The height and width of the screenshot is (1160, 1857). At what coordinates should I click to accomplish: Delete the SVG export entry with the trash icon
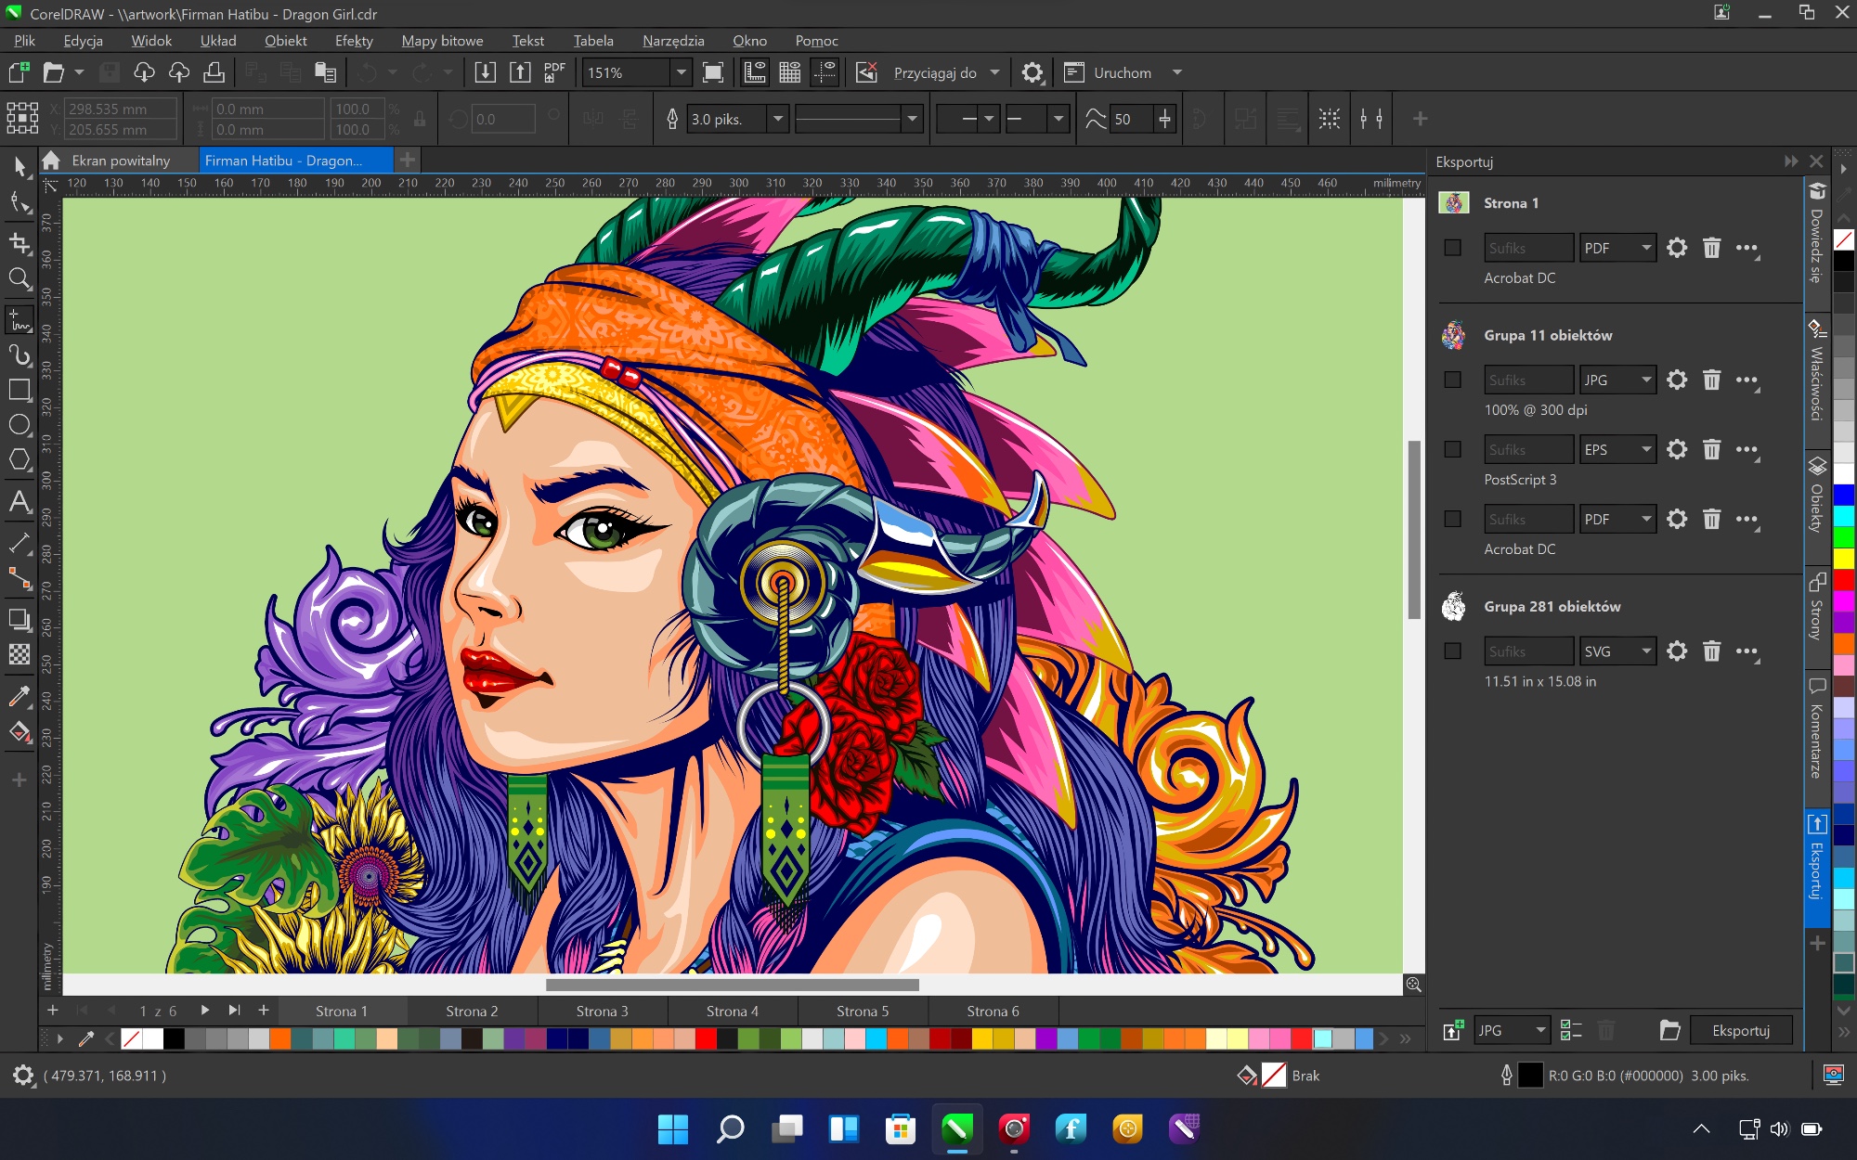(x=1711, y=651)
